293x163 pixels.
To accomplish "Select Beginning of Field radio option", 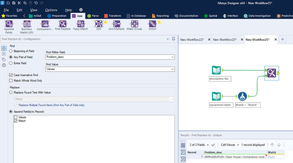I will tap(11, 51).
